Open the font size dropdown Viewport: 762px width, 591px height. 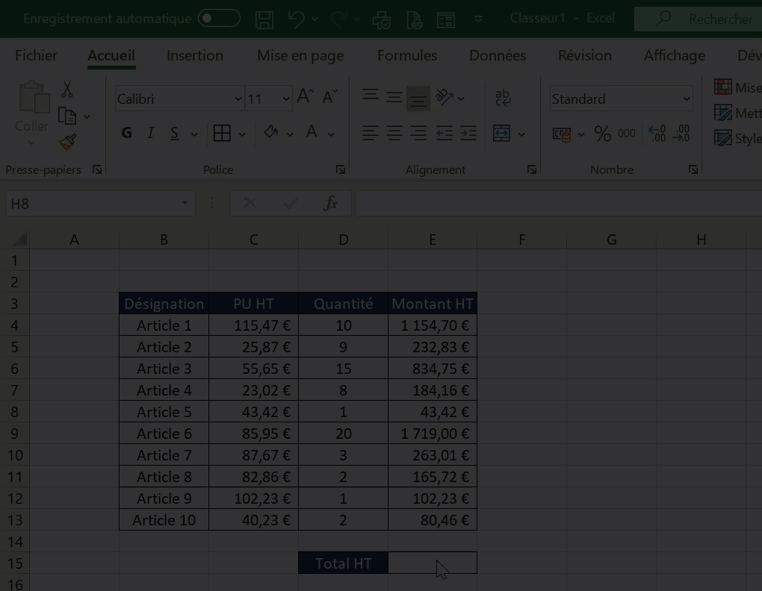point(286,99)
